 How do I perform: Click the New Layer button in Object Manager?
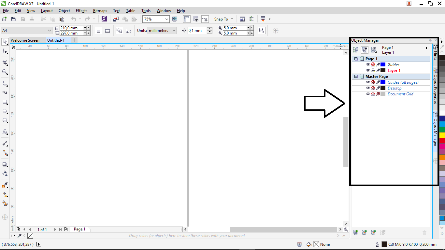click(355, 232)
